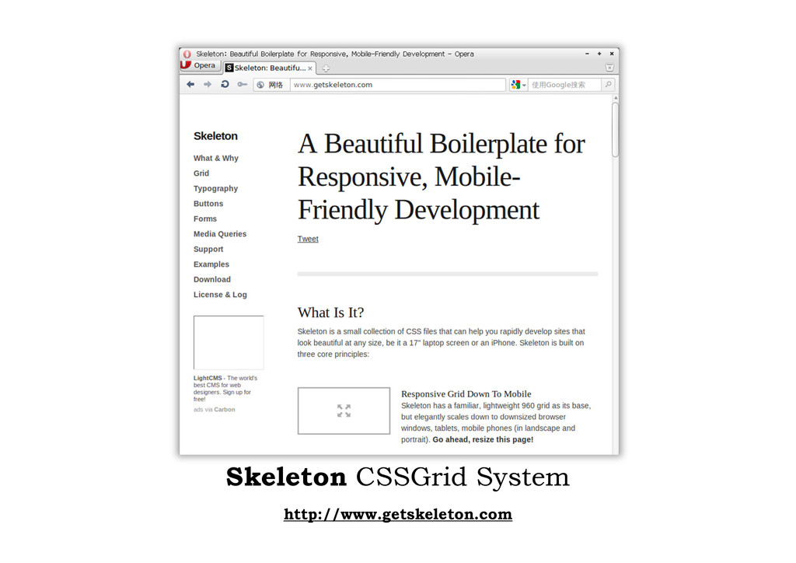This screenshot has width=796, height=563.
Task: Open the Buttons nav link
Action: [208, 204]
